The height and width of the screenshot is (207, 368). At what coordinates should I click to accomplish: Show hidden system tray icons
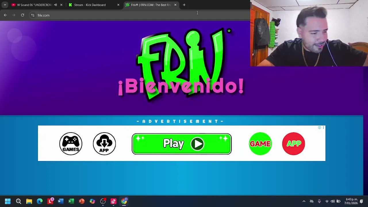click(x=304, y=201)
